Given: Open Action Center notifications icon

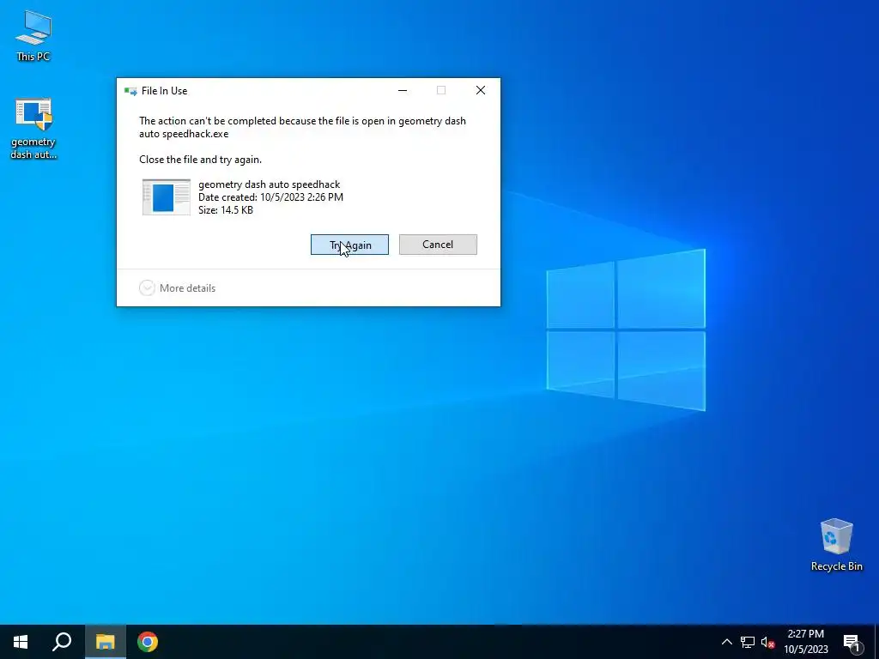Looking at the screenshot, I should (852, 642).
